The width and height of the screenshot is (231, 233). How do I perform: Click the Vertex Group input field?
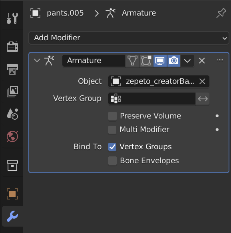152,99
